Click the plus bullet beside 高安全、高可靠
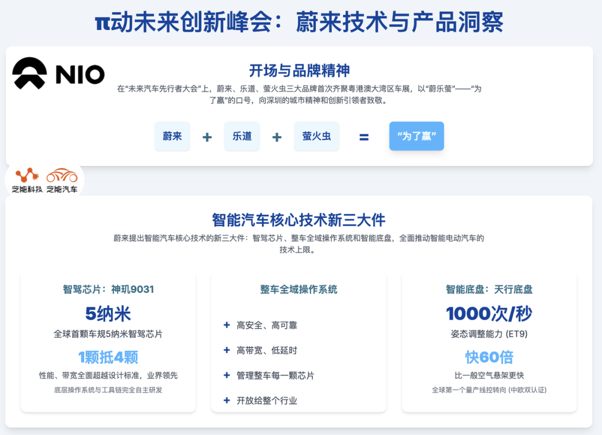Viewport: 602px width, 435px height. 227,325
